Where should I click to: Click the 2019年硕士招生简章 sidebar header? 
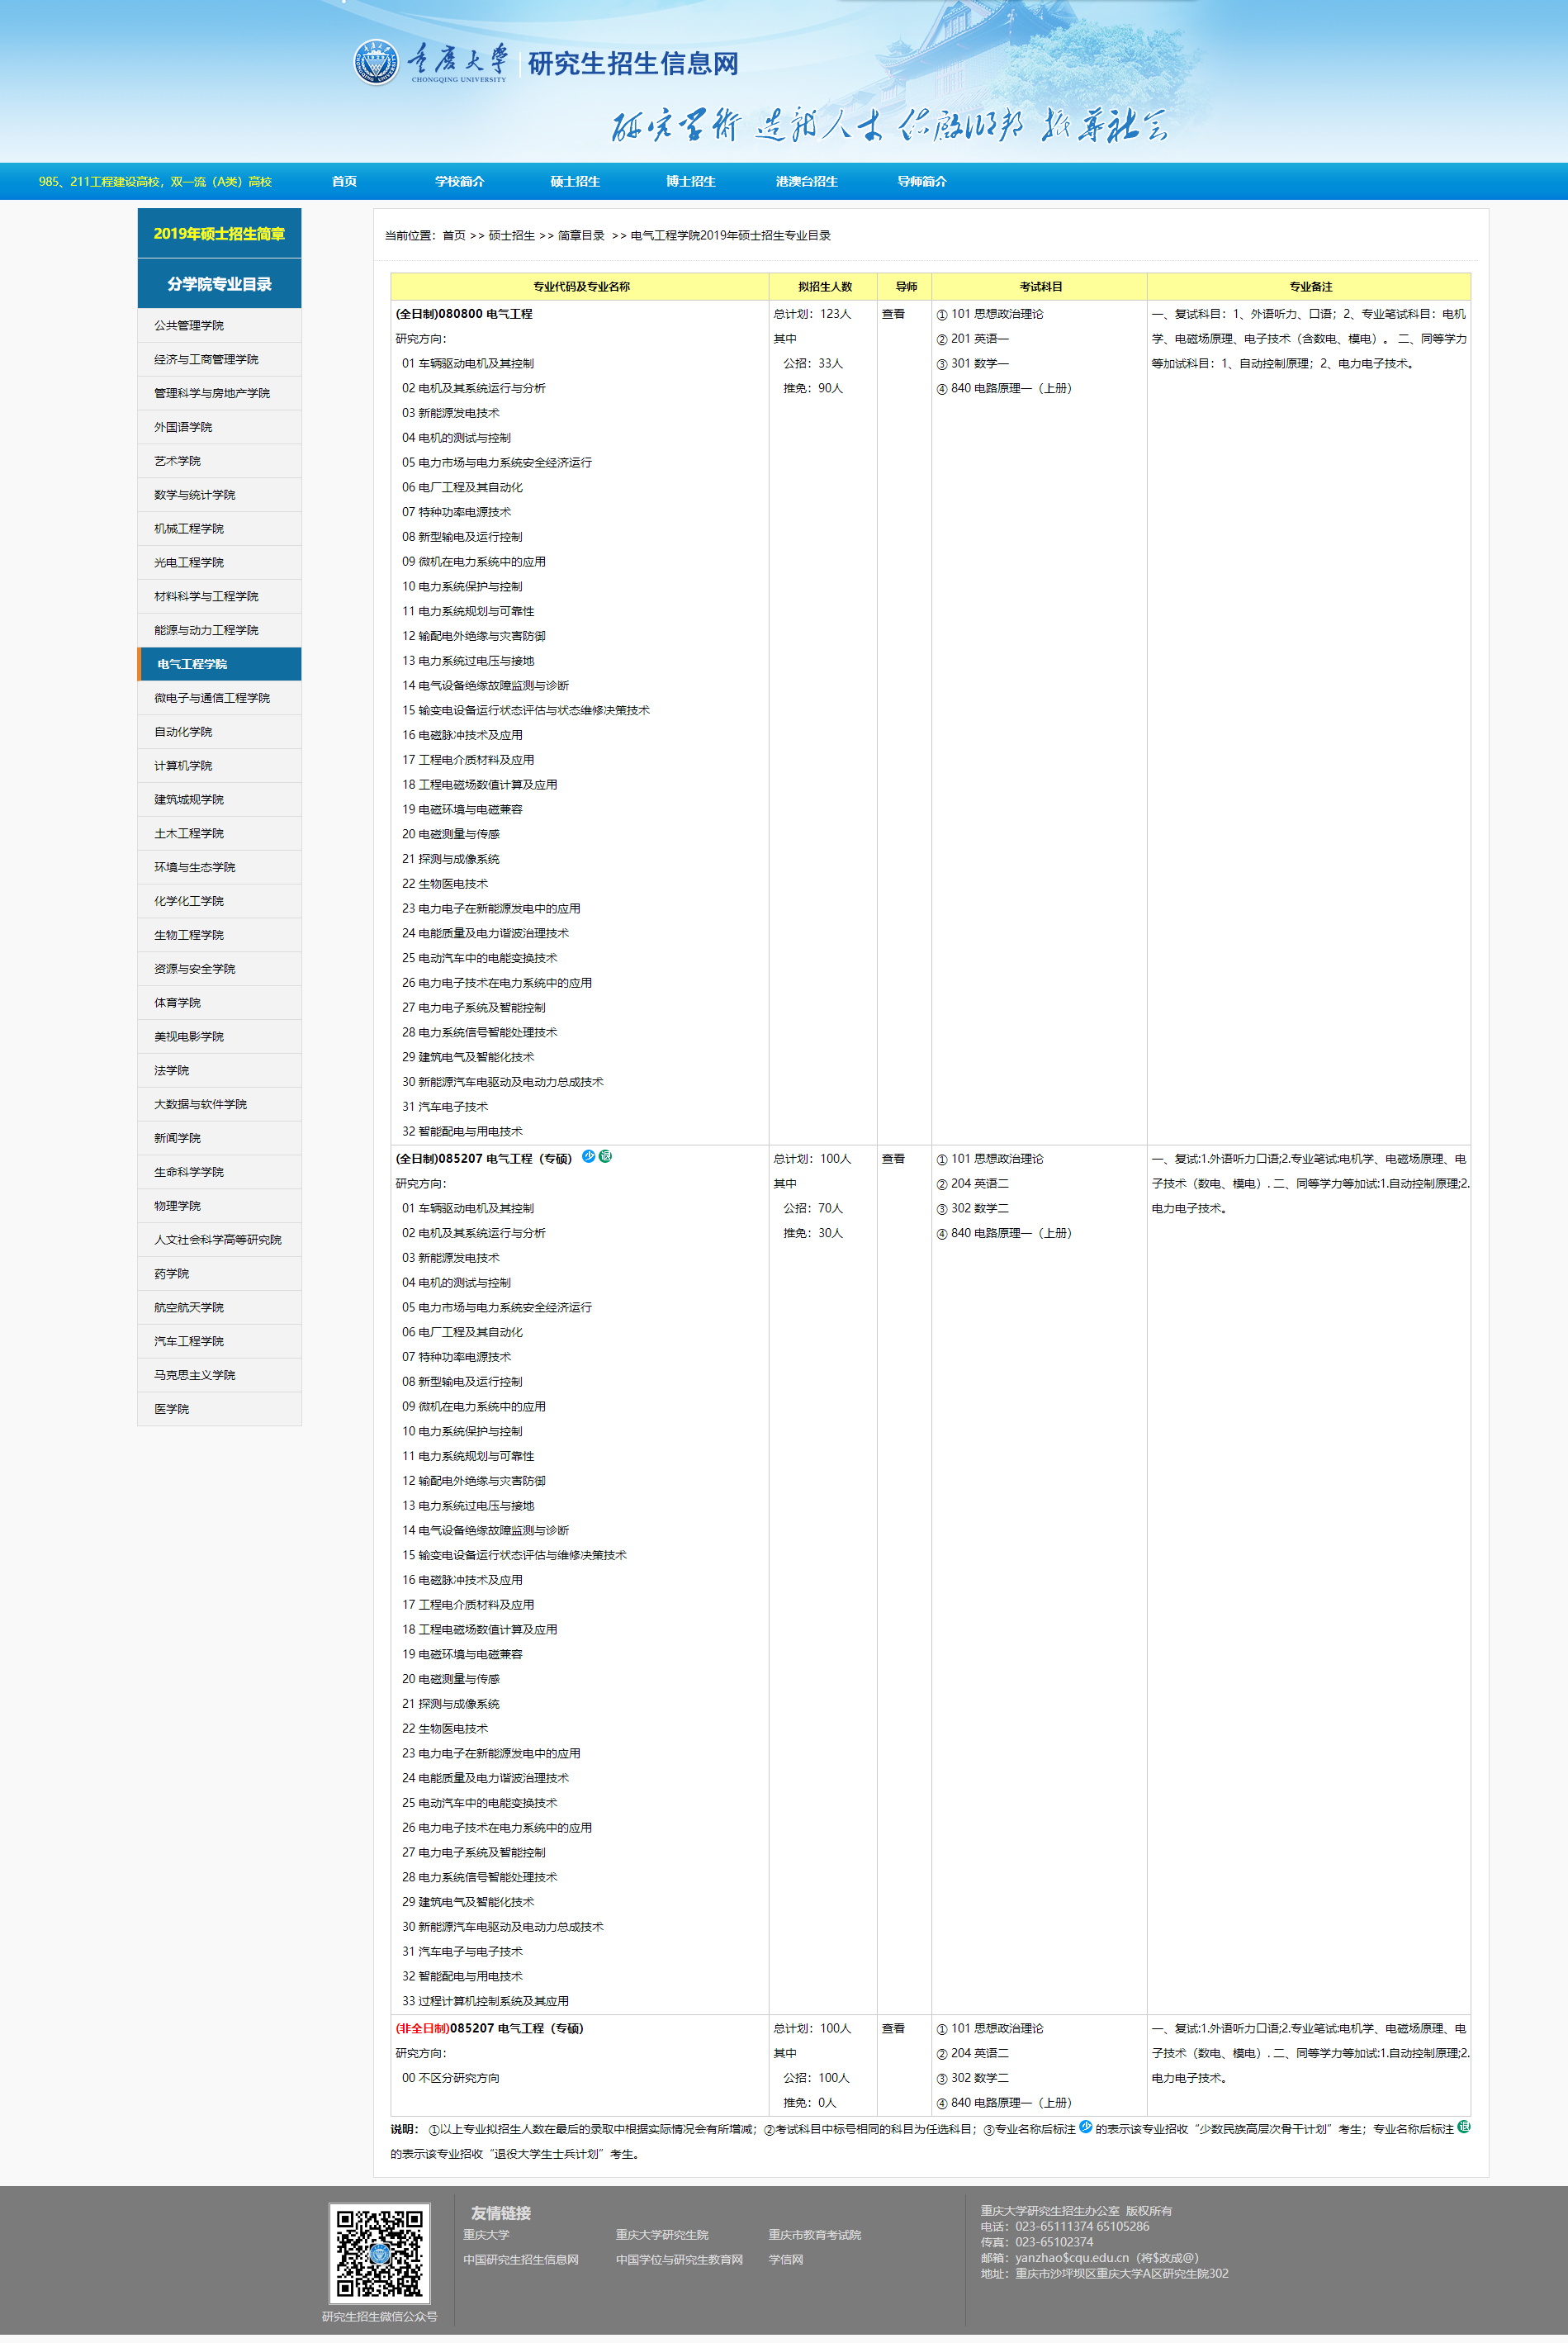click(219, 233)
